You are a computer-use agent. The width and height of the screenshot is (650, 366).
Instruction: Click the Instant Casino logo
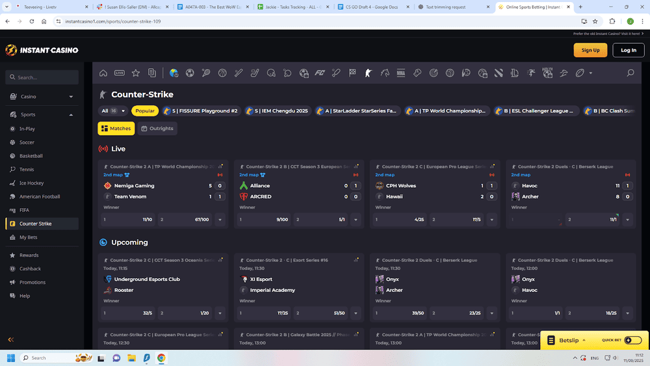tap(42, 50)
